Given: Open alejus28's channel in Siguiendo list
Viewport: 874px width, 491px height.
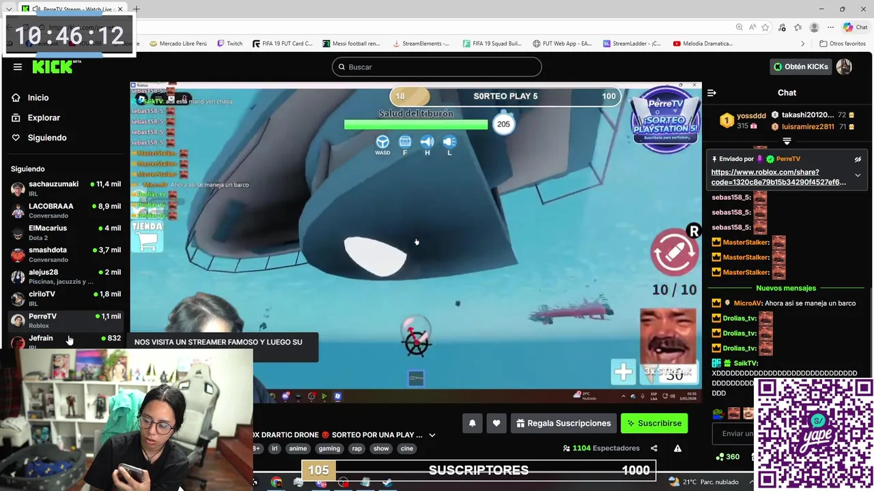Looking at the screenshot, I should click(66, 276).
